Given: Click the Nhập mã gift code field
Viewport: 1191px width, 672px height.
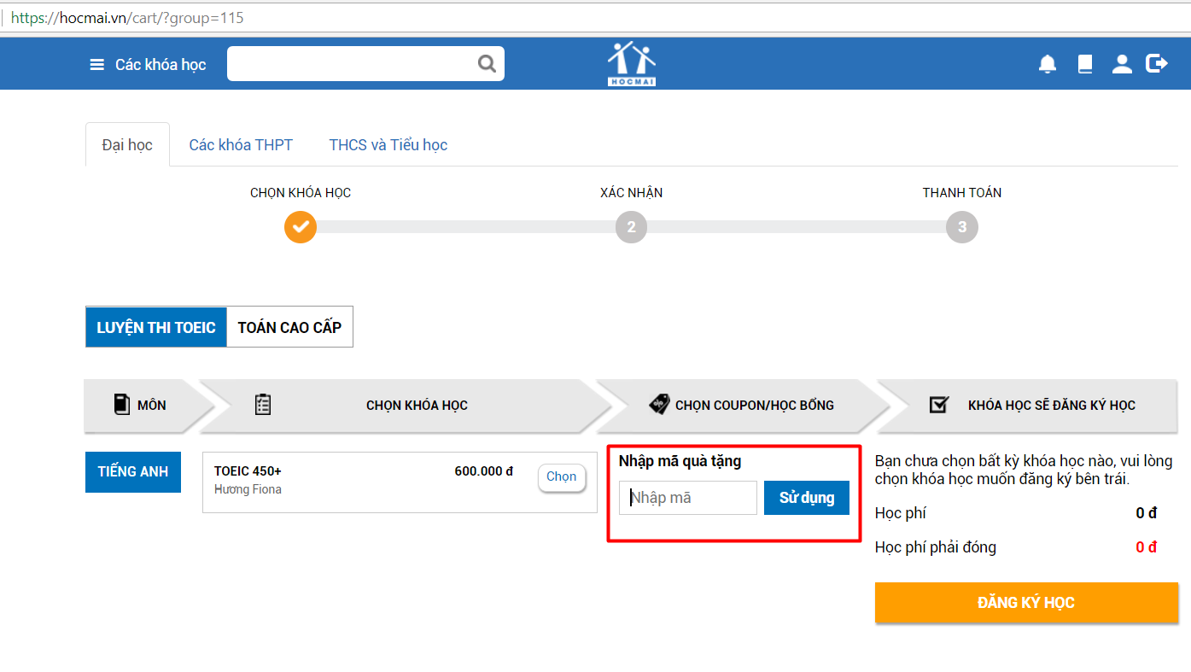Looking at the screenshot, I should [688, 498].
